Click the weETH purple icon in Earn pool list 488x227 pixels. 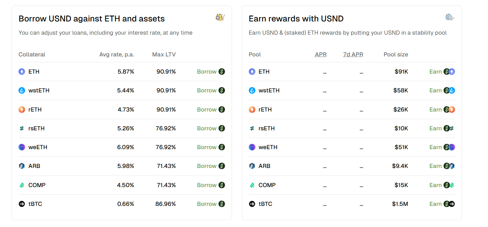252,147
